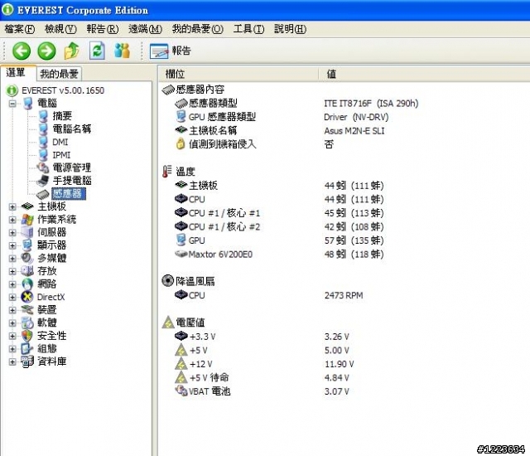This screenshot has height=456, width=530.
Task: Select EVEREST v5.00.1650 root tree node
Action: tap(63, 90)
